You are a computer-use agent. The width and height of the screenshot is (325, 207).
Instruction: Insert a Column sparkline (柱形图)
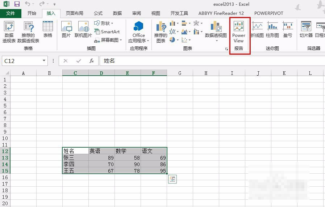point(272,29)
